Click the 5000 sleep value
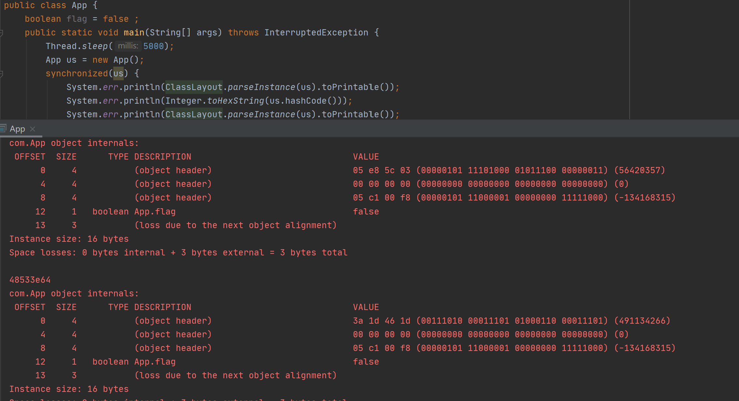Screen dimensions: 739x401 point(153,46)
